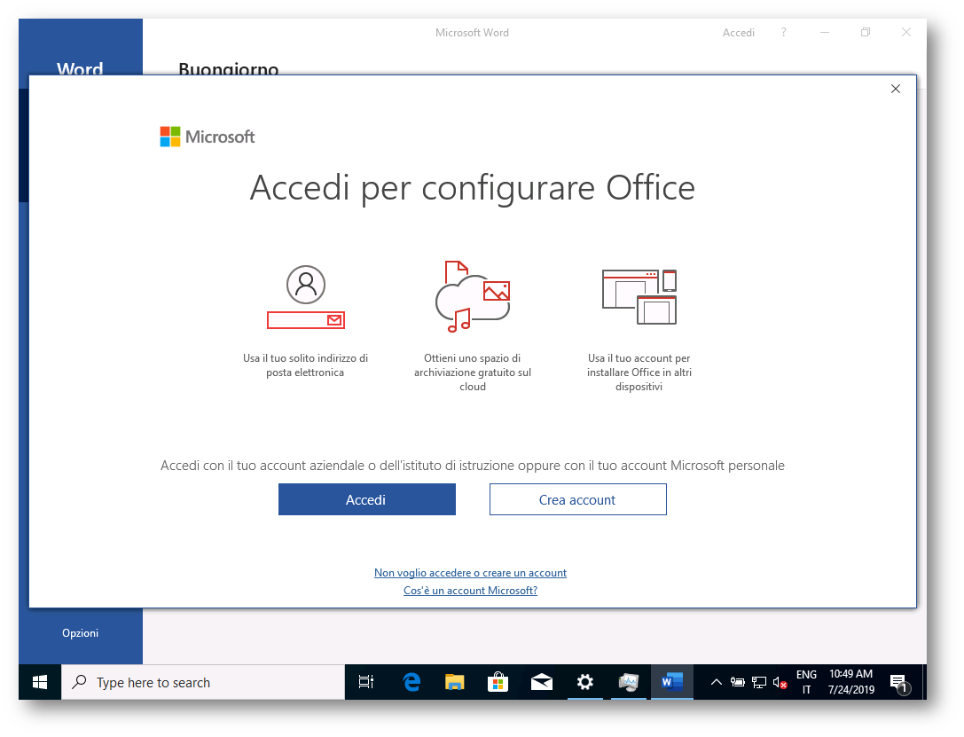
Task: Open Settings gear on the taskbar
Action: click(584, 682)
